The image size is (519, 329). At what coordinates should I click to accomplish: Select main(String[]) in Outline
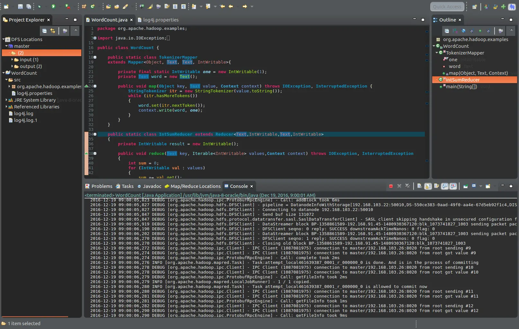tap(461, 87)
